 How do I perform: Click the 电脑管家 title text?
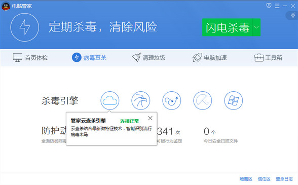tap(22, 6)
